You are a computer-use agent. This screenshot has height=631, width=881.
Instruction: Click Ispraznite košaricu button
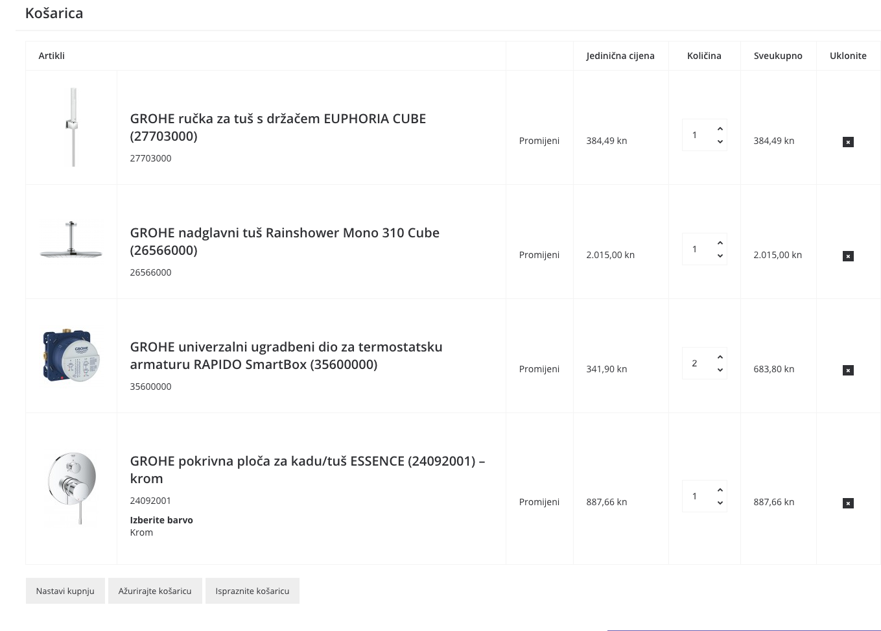coord(252,591)
